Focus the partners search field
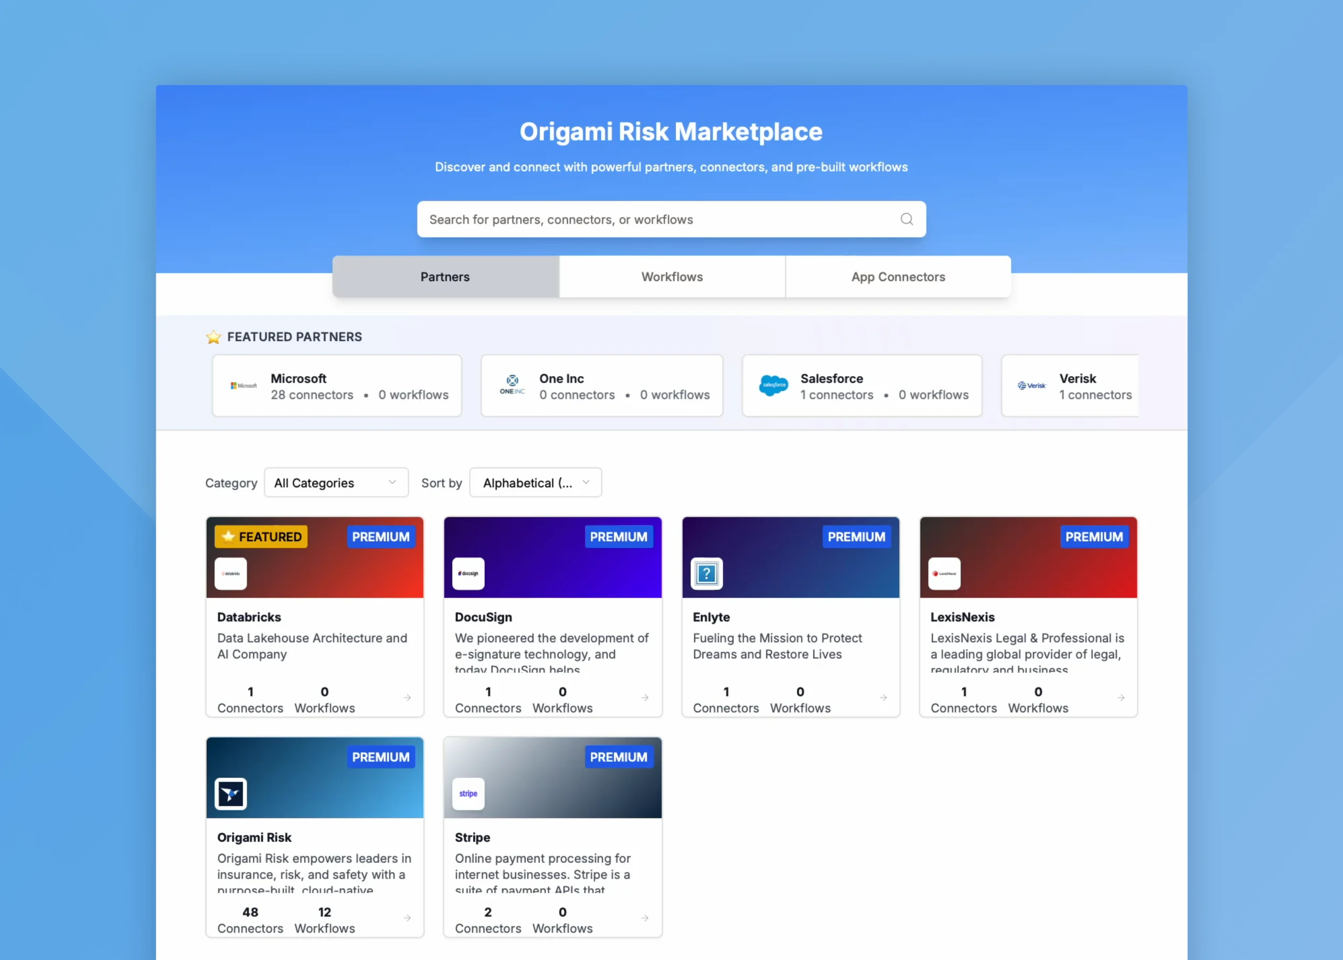 (671, 219)
